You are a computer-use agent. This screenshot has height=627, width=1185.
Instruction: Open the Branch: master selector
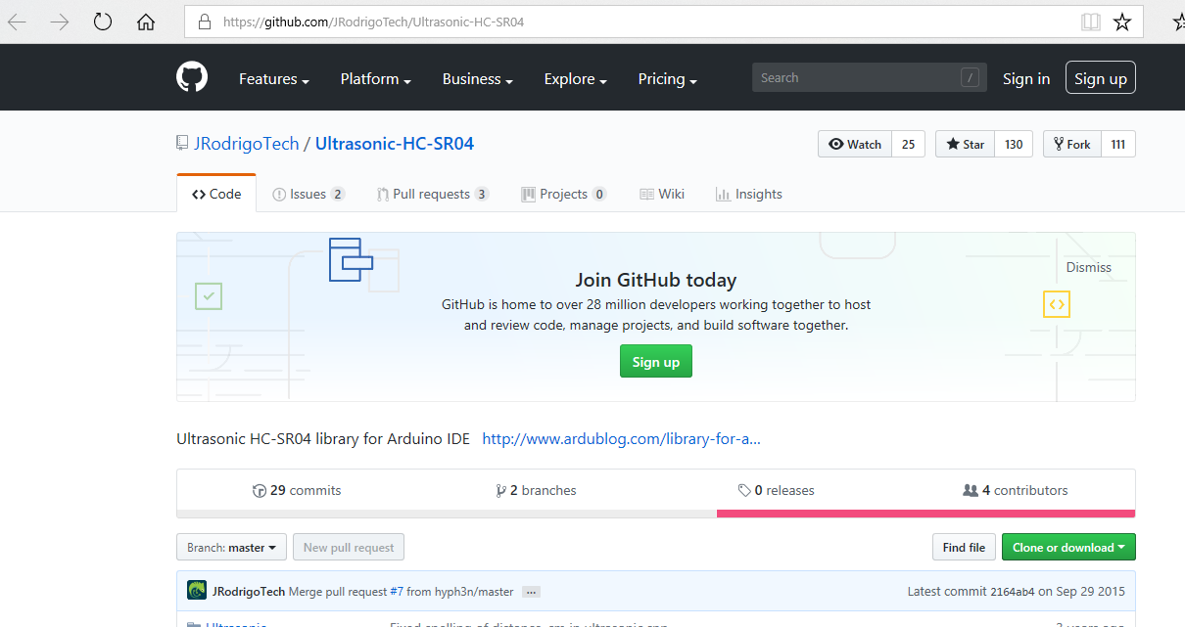232,548
